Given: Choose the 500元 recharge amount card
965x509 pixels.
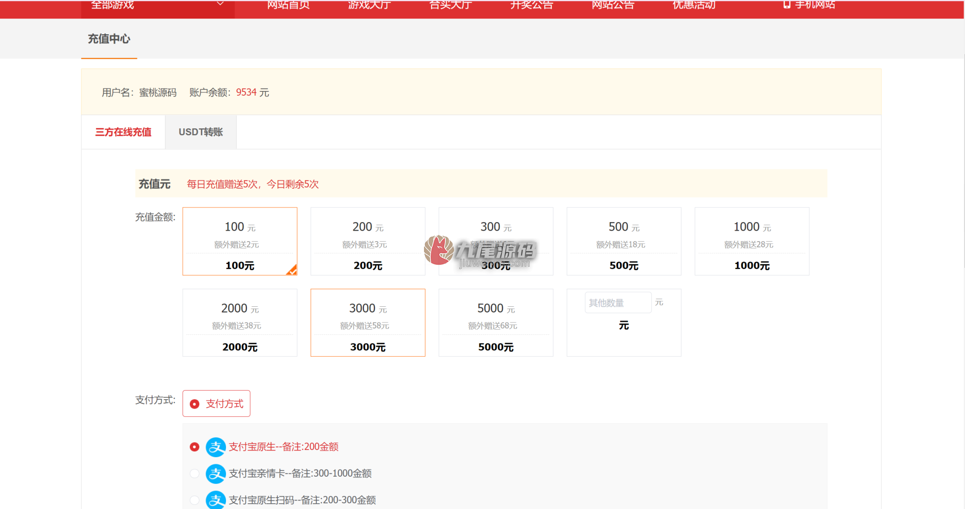Looking at the screenshot, I should coord(624,241).
